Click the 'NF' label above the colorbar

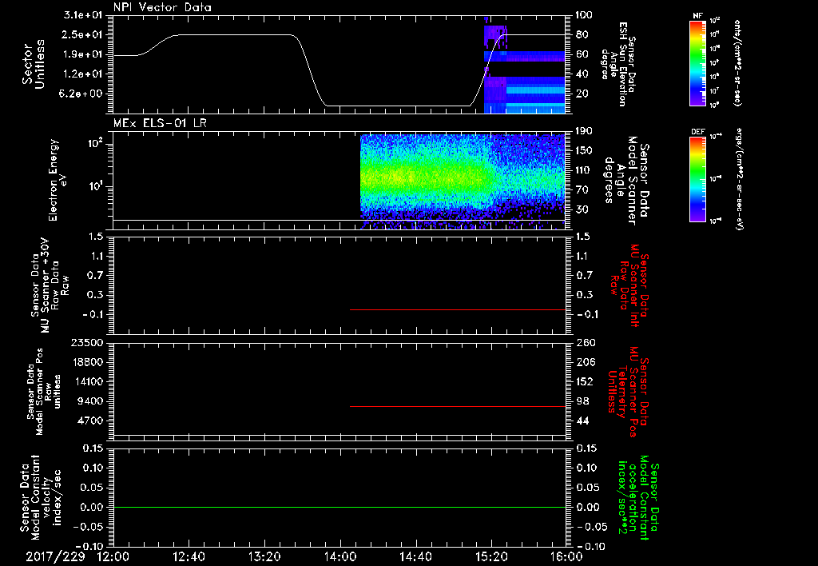(698, 16)
